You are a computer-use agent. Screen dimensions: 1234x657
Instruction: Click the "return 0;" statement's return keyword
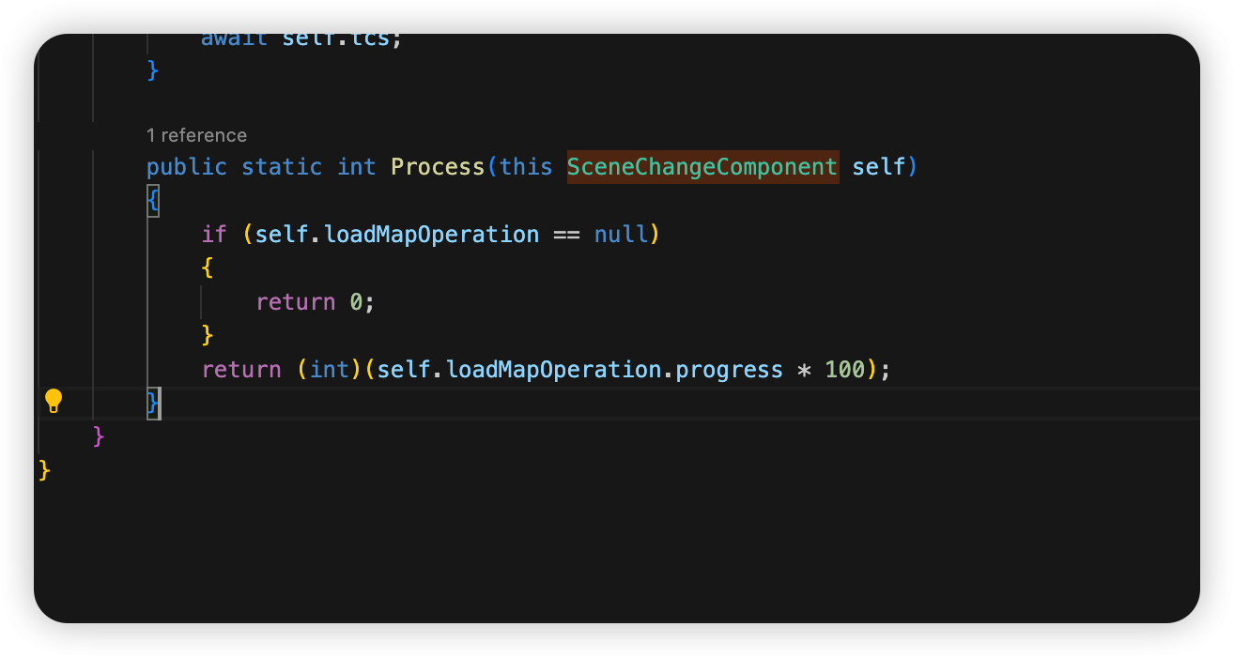(x=295, y=301)
